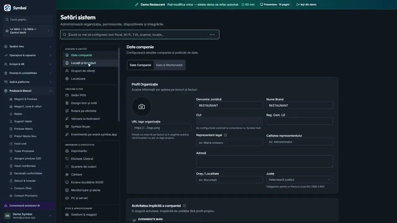Open Design bon și notă settings
The width and height of the screenshot is (397, 223).
91,103
